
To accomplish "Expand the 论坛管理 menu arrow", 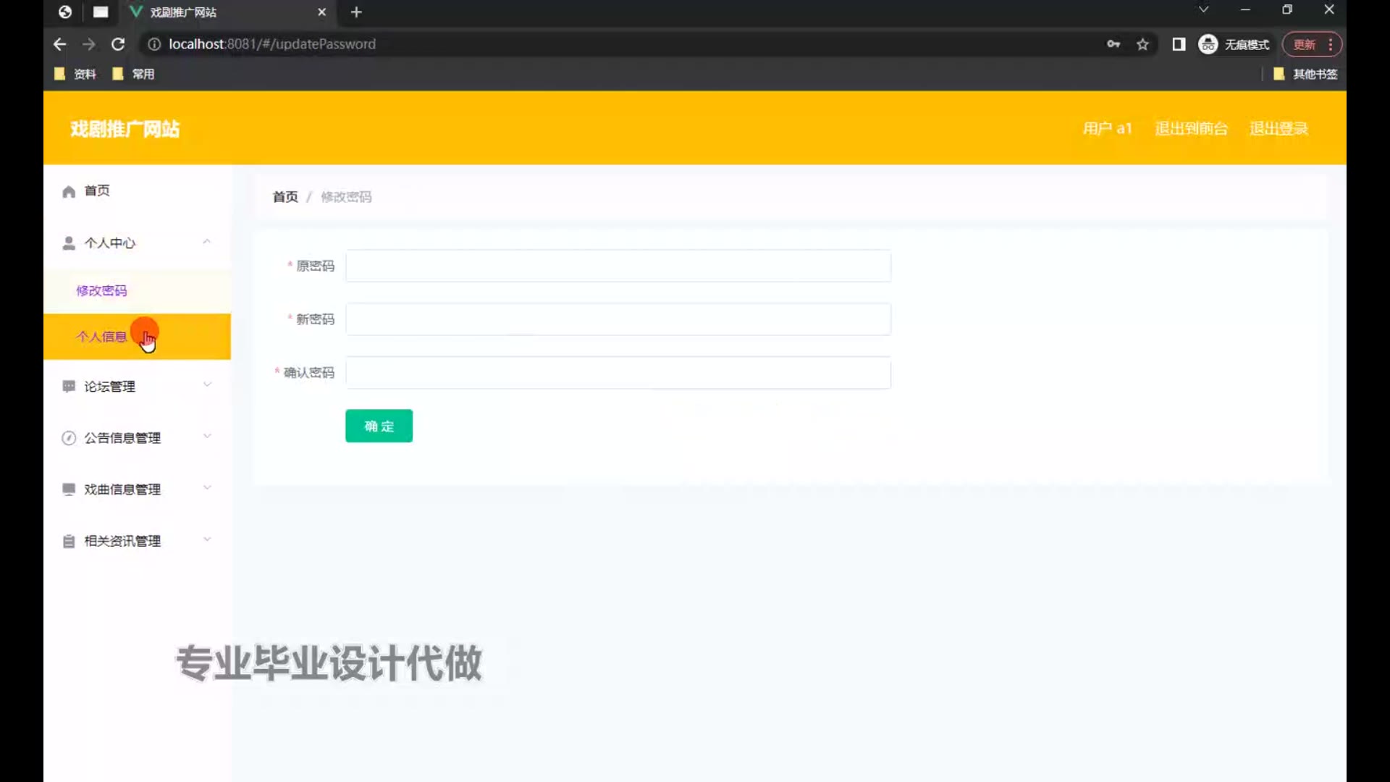I will 207,384.
